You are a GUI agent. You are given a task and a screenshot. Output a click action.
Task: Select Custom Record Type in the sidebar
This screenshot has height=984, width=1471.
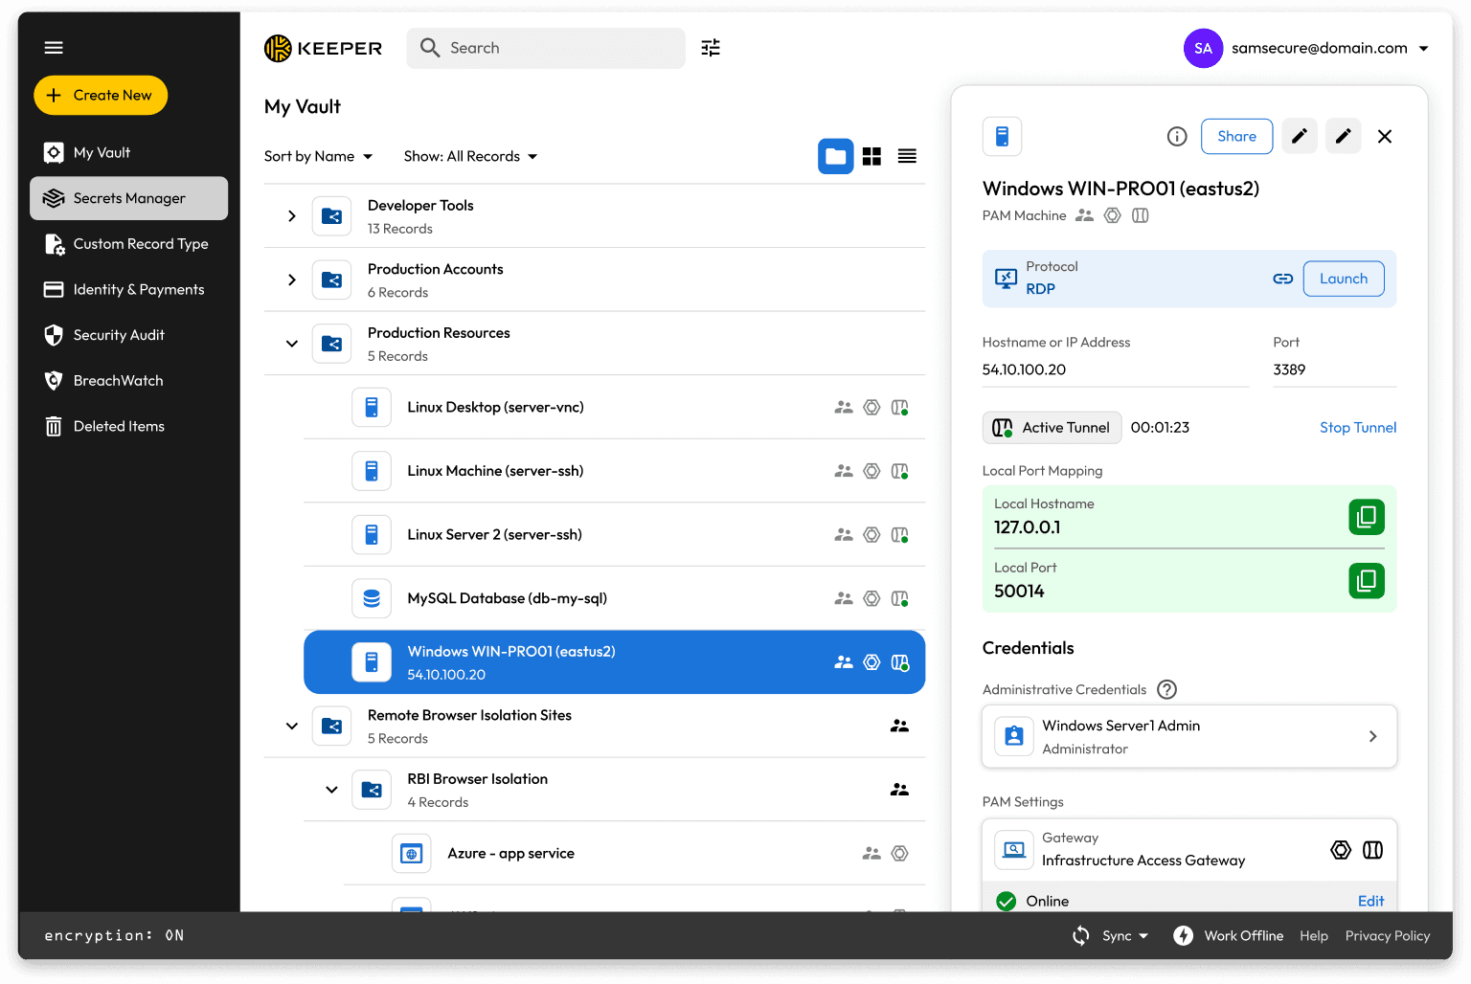click(128, 244)
